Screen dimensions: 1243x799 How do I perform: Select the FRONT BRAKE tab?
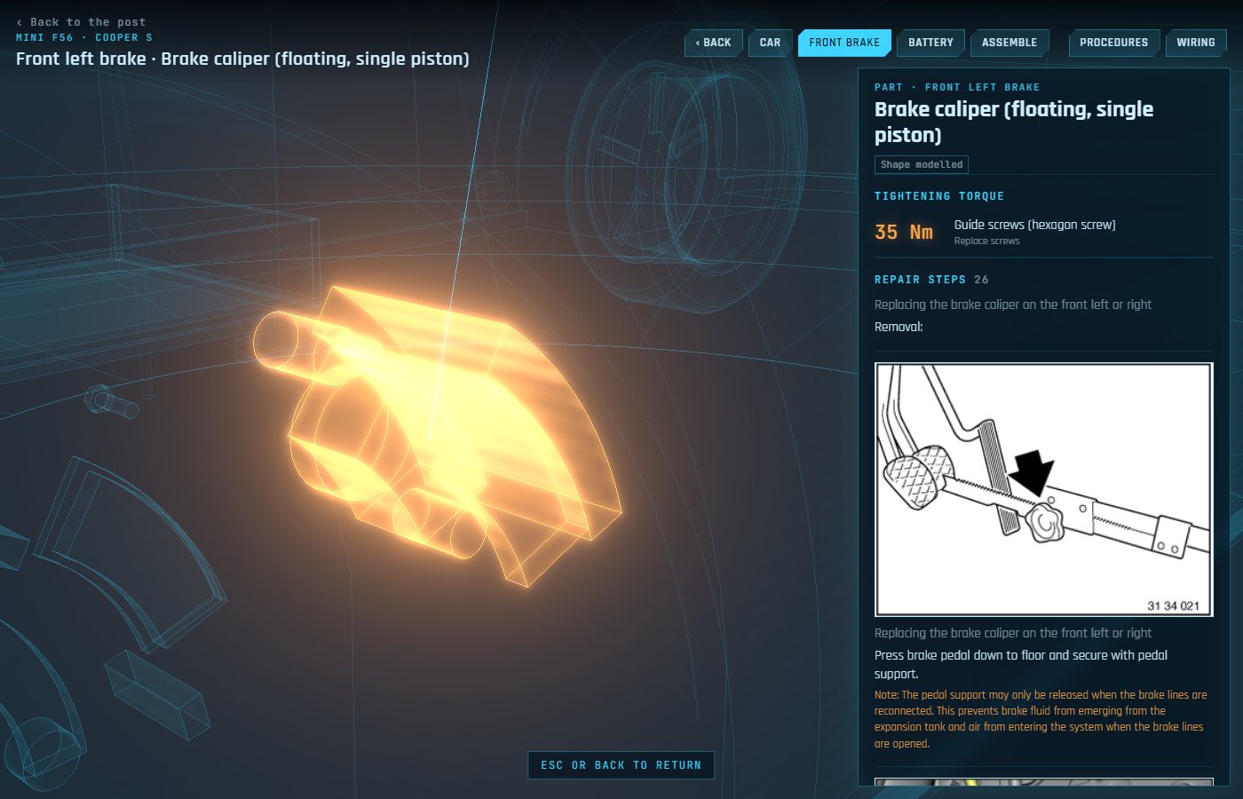pyautogui.click(x=844, y=43)
